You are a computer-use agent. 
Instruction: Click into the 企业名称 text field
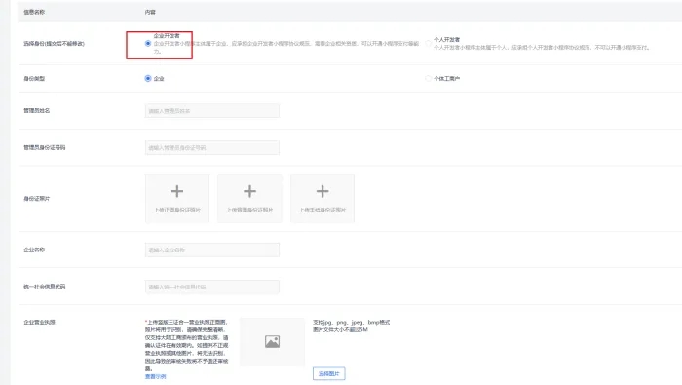[x=212, y=250]
